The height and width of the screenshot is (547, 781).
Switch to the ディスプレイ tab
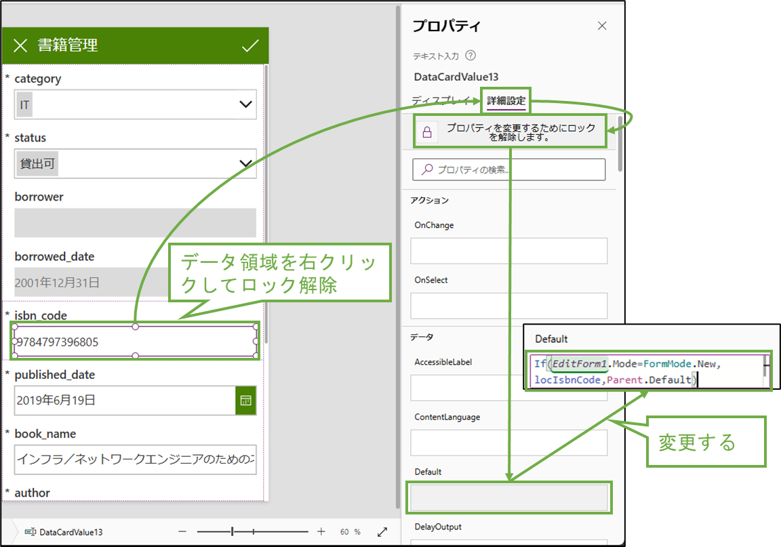pyautogui.click(x=440, y=100)
